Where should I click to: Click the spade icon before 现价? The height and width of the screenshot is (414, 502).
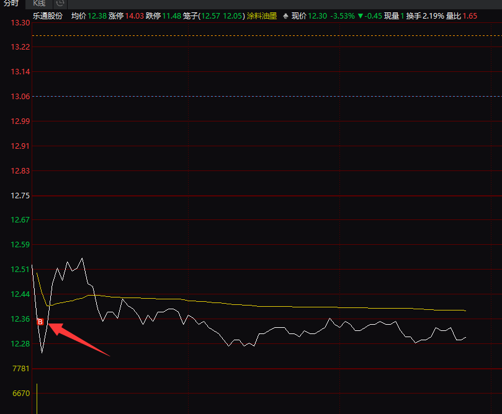tap(285, 16)
